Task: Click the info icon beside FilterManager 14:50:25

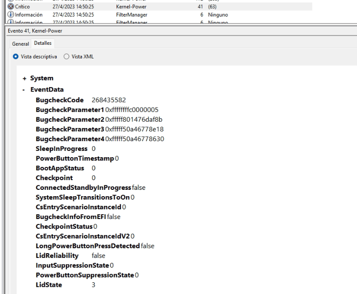Action: pos(11,15)
